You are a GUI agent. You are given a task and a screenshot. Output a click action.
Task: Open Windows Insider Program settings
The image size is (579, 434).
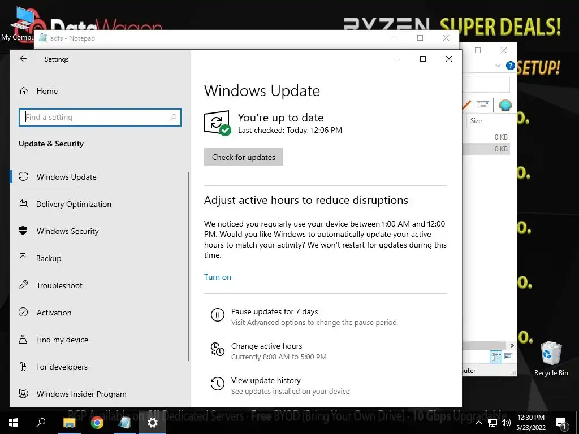tap(81, 394)
